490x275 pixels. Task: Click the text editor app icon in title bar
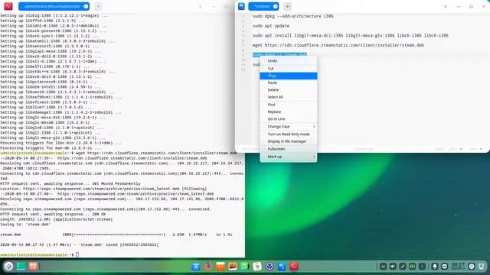pos(241,6)
